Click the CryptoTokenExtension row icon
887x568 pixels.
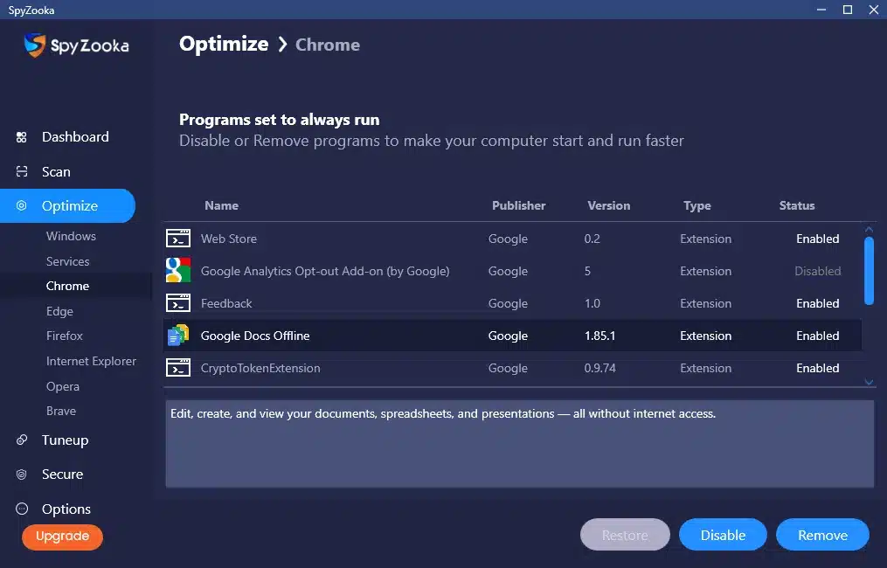pyautogui.click(x=178, y=368)
